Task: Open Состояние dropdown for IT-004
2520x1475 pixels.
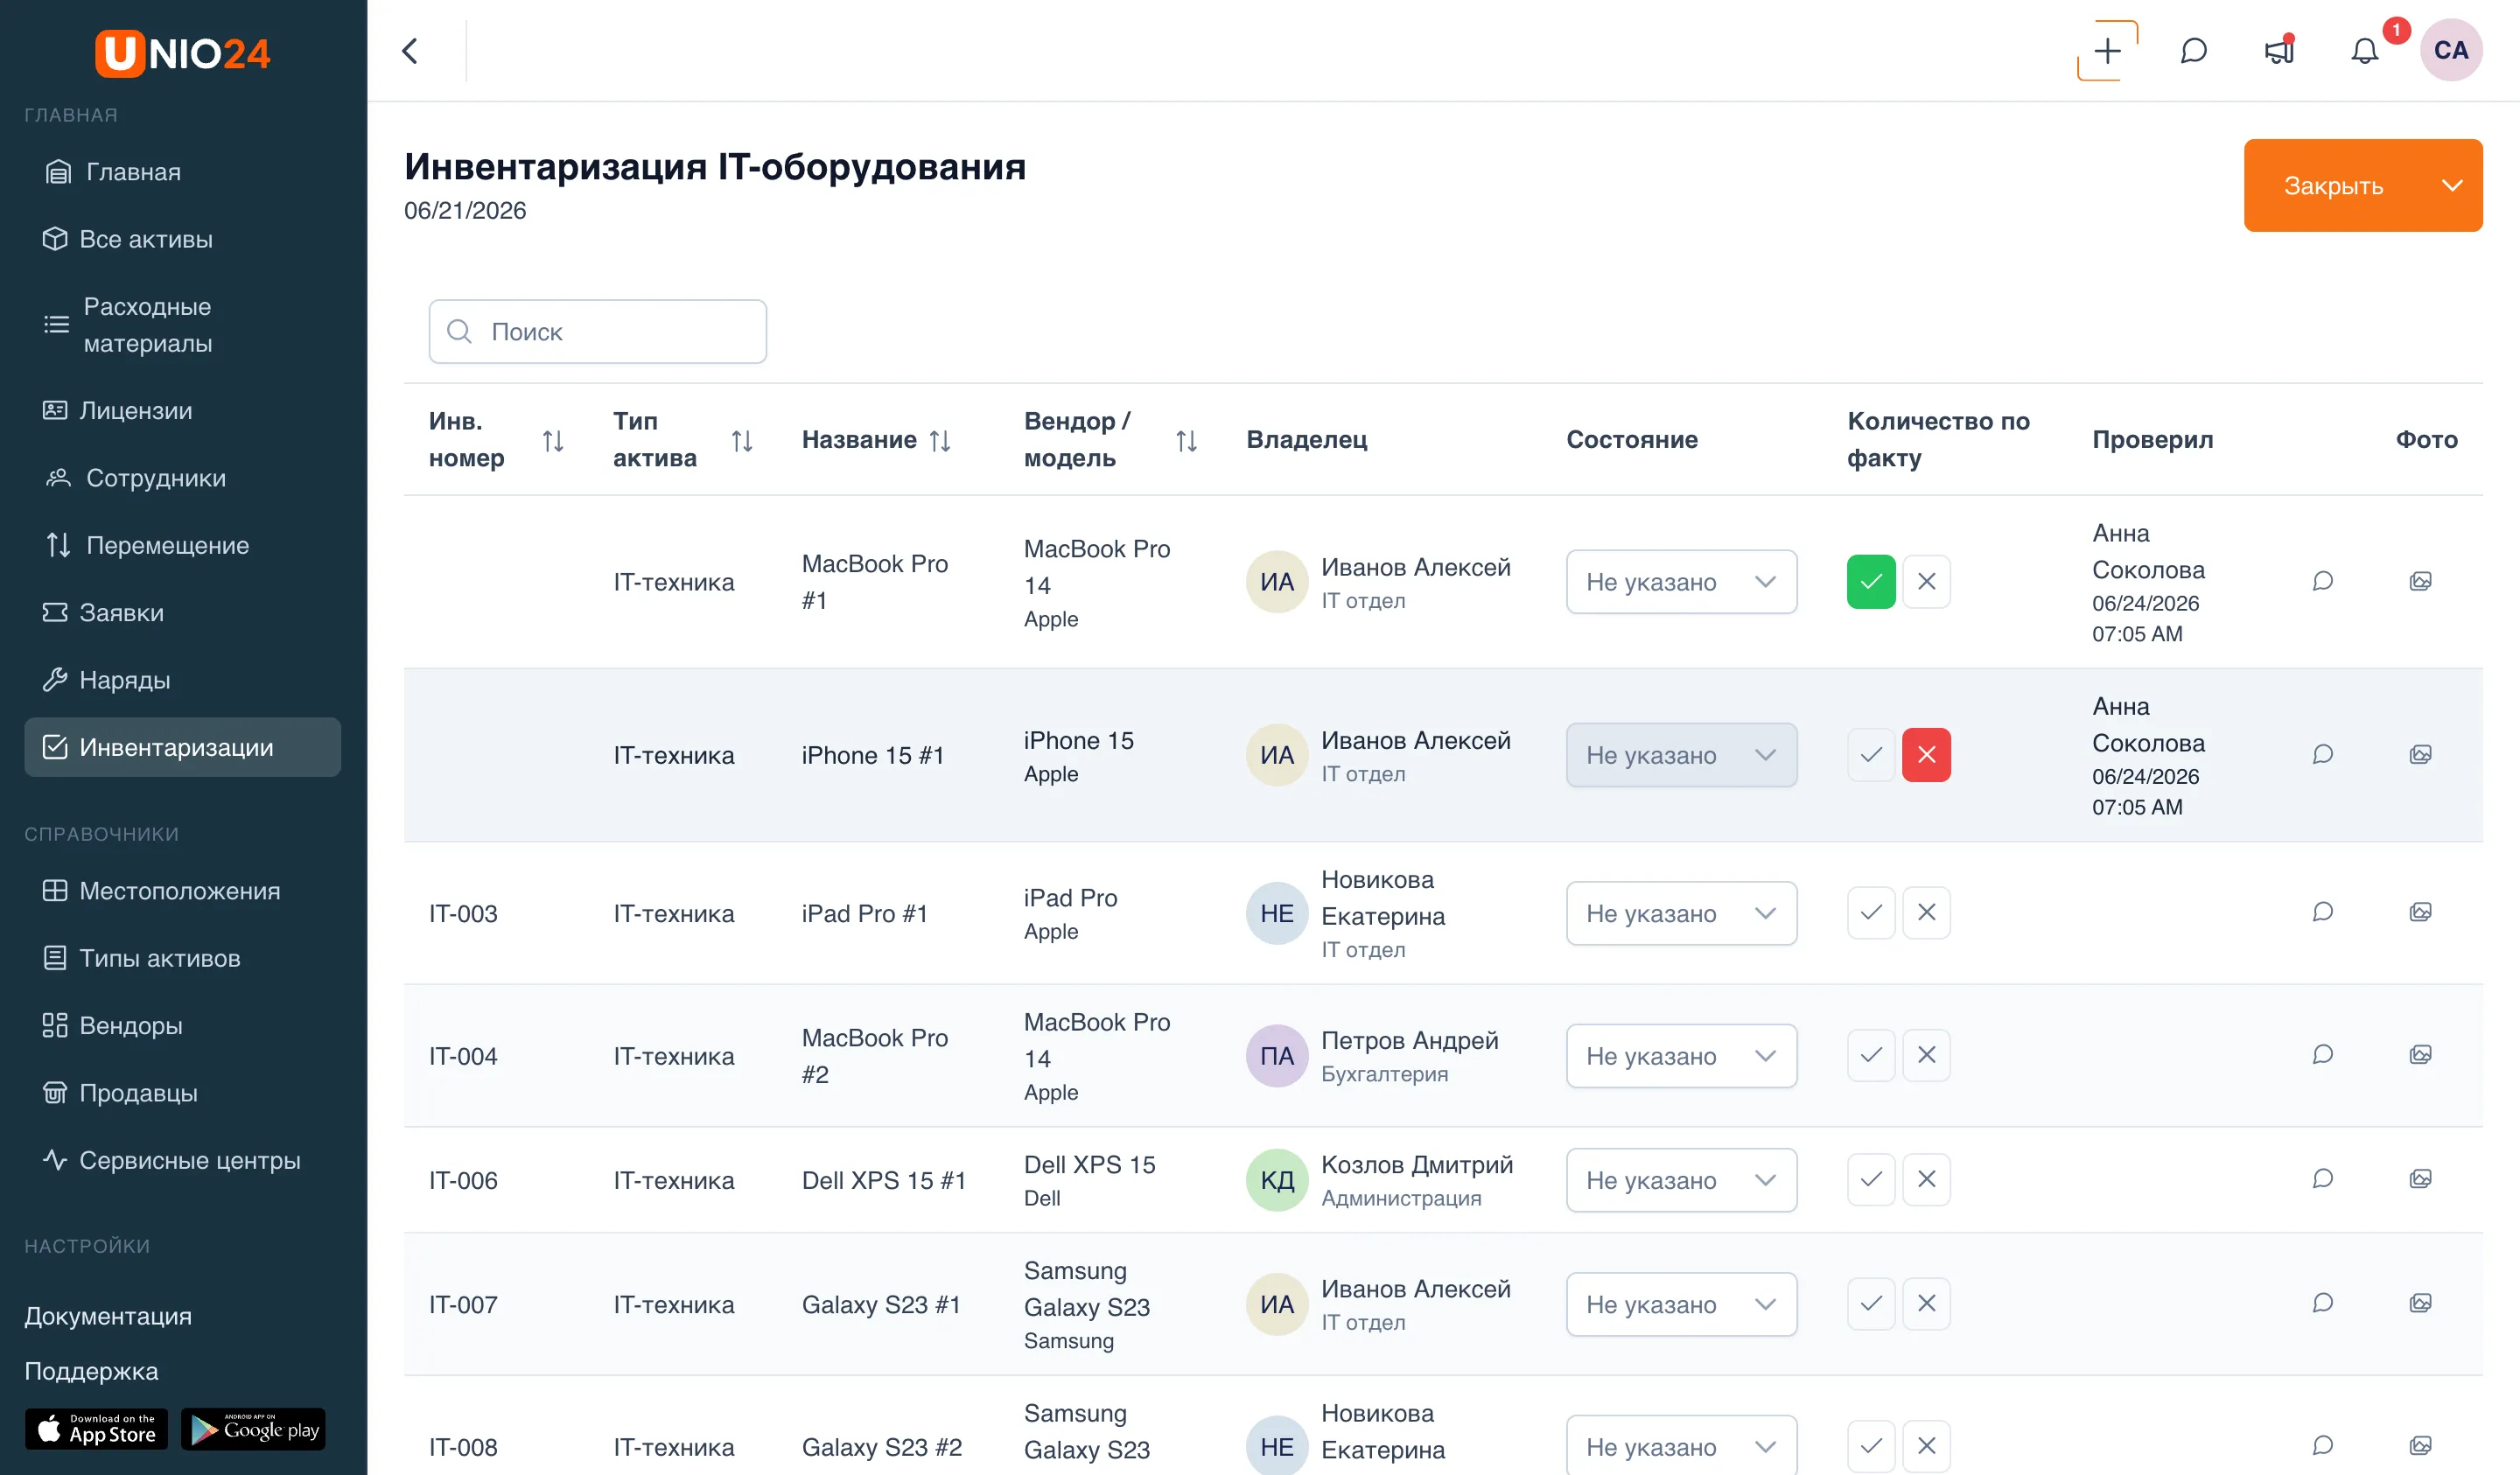Action: (1681, 1055)
